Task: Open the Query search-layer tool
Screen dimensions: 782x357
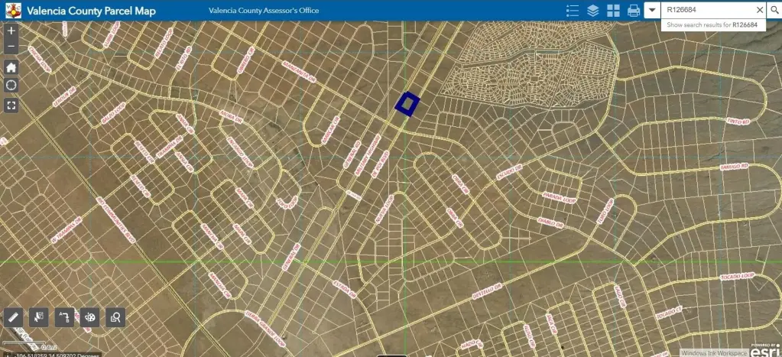Action: [116, 316]
